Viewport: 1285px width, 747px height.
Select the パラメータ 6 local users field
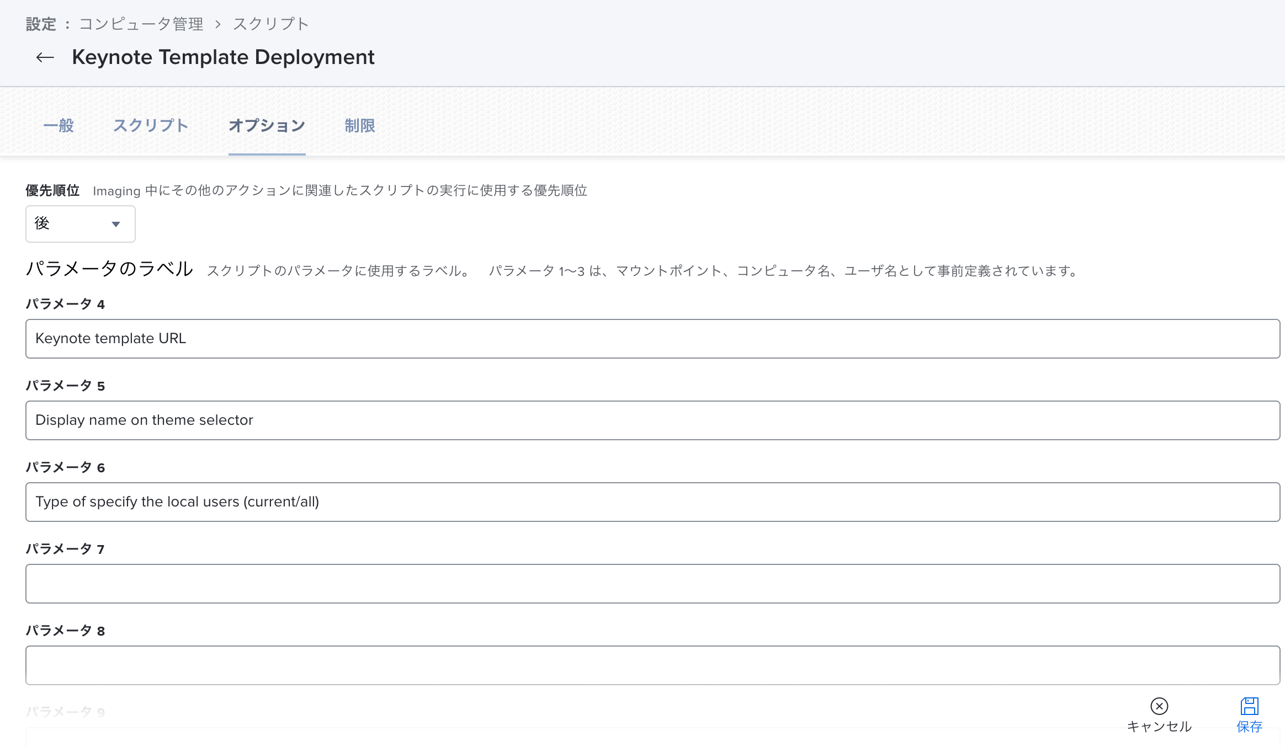coord(652,502)
